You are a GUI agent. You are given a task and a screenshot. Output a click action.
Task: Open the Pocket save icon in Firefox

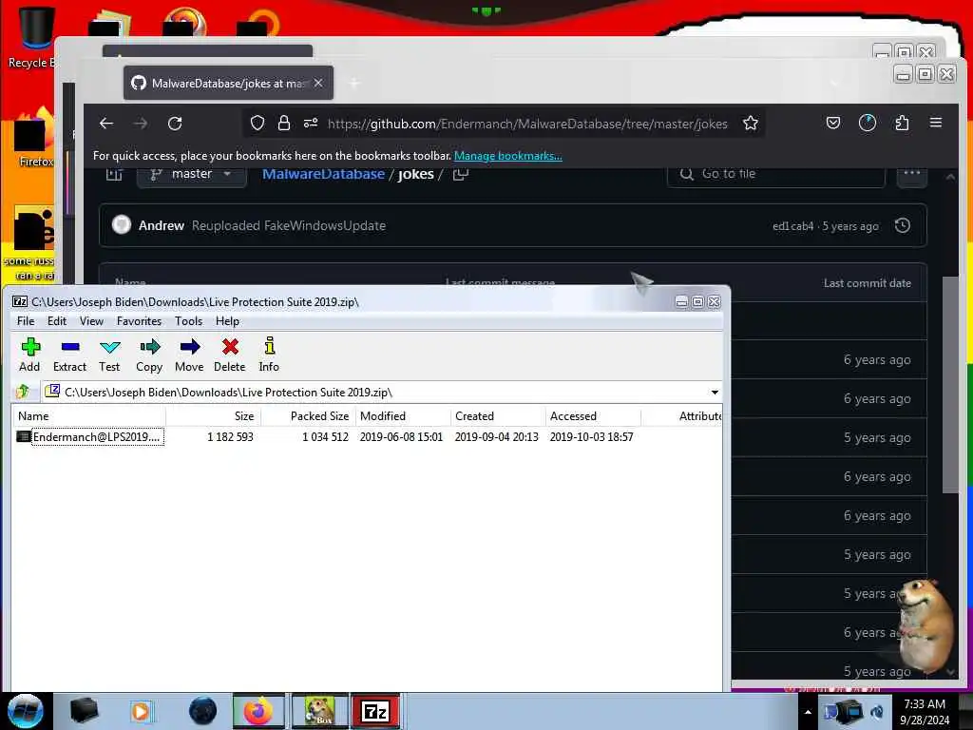[x=832, y=123]
